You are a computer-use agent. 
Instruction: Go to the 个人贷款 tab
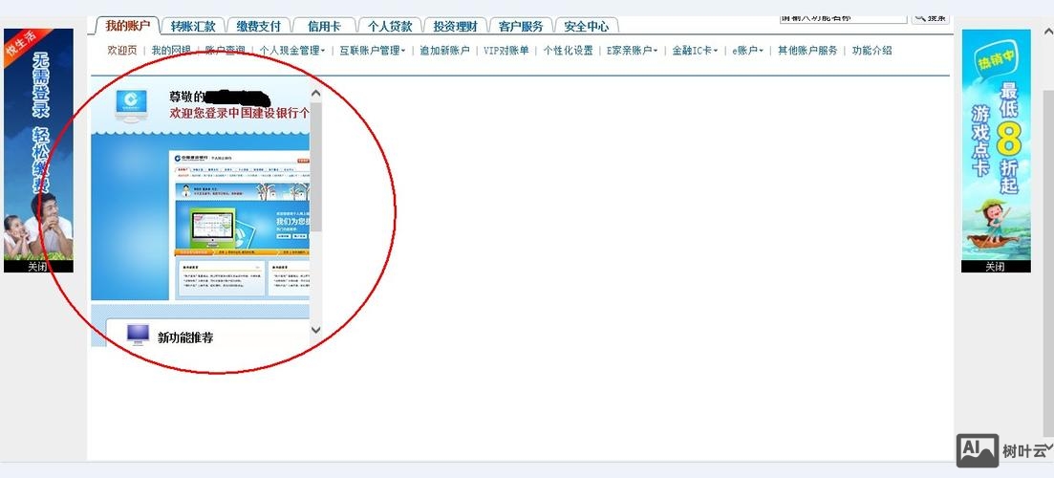click(x=389, y=26)
